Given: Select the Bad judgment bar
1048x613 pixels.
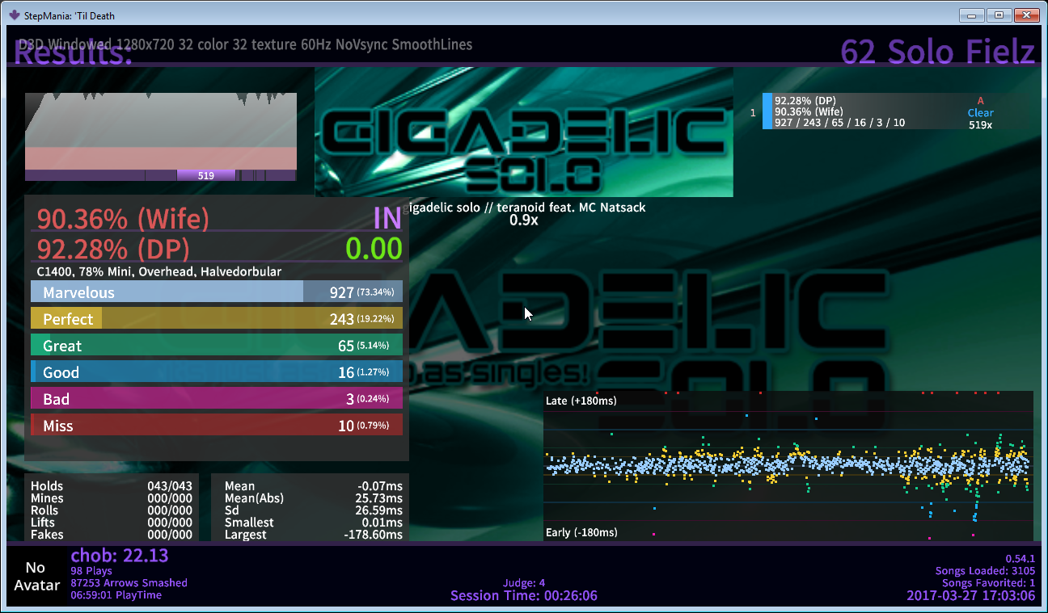Looking at the screenshot, I should pos(216,399).
